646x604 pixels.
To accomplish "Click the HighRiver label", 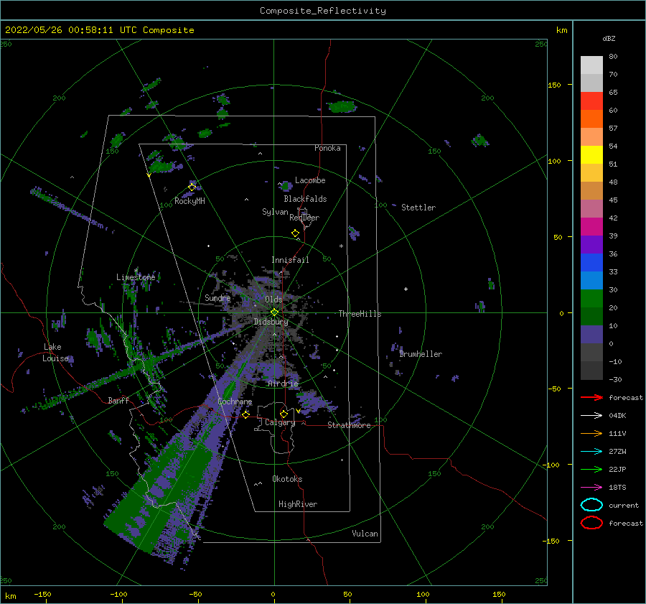I will [x=298, y=504].
